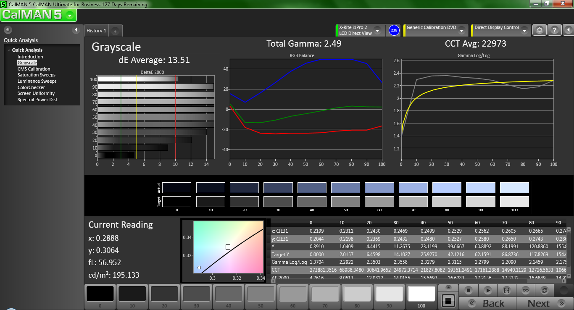Open the Generic Calibration DVD source dropdown

pos(461,31)
